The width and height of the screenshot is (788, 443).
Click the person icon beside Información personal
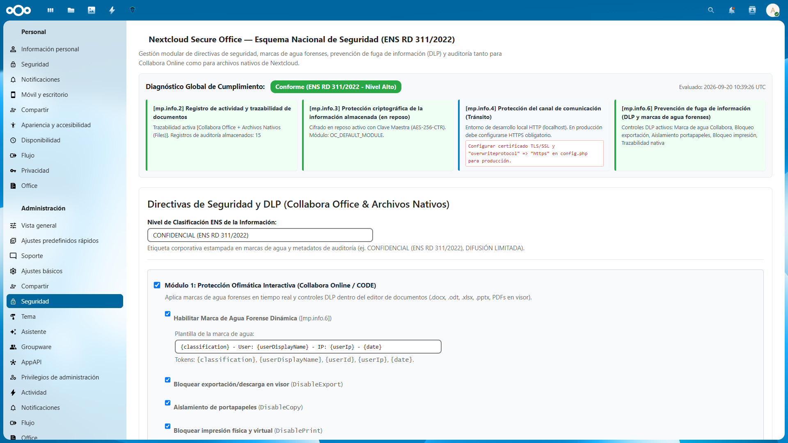click(13, 49)
